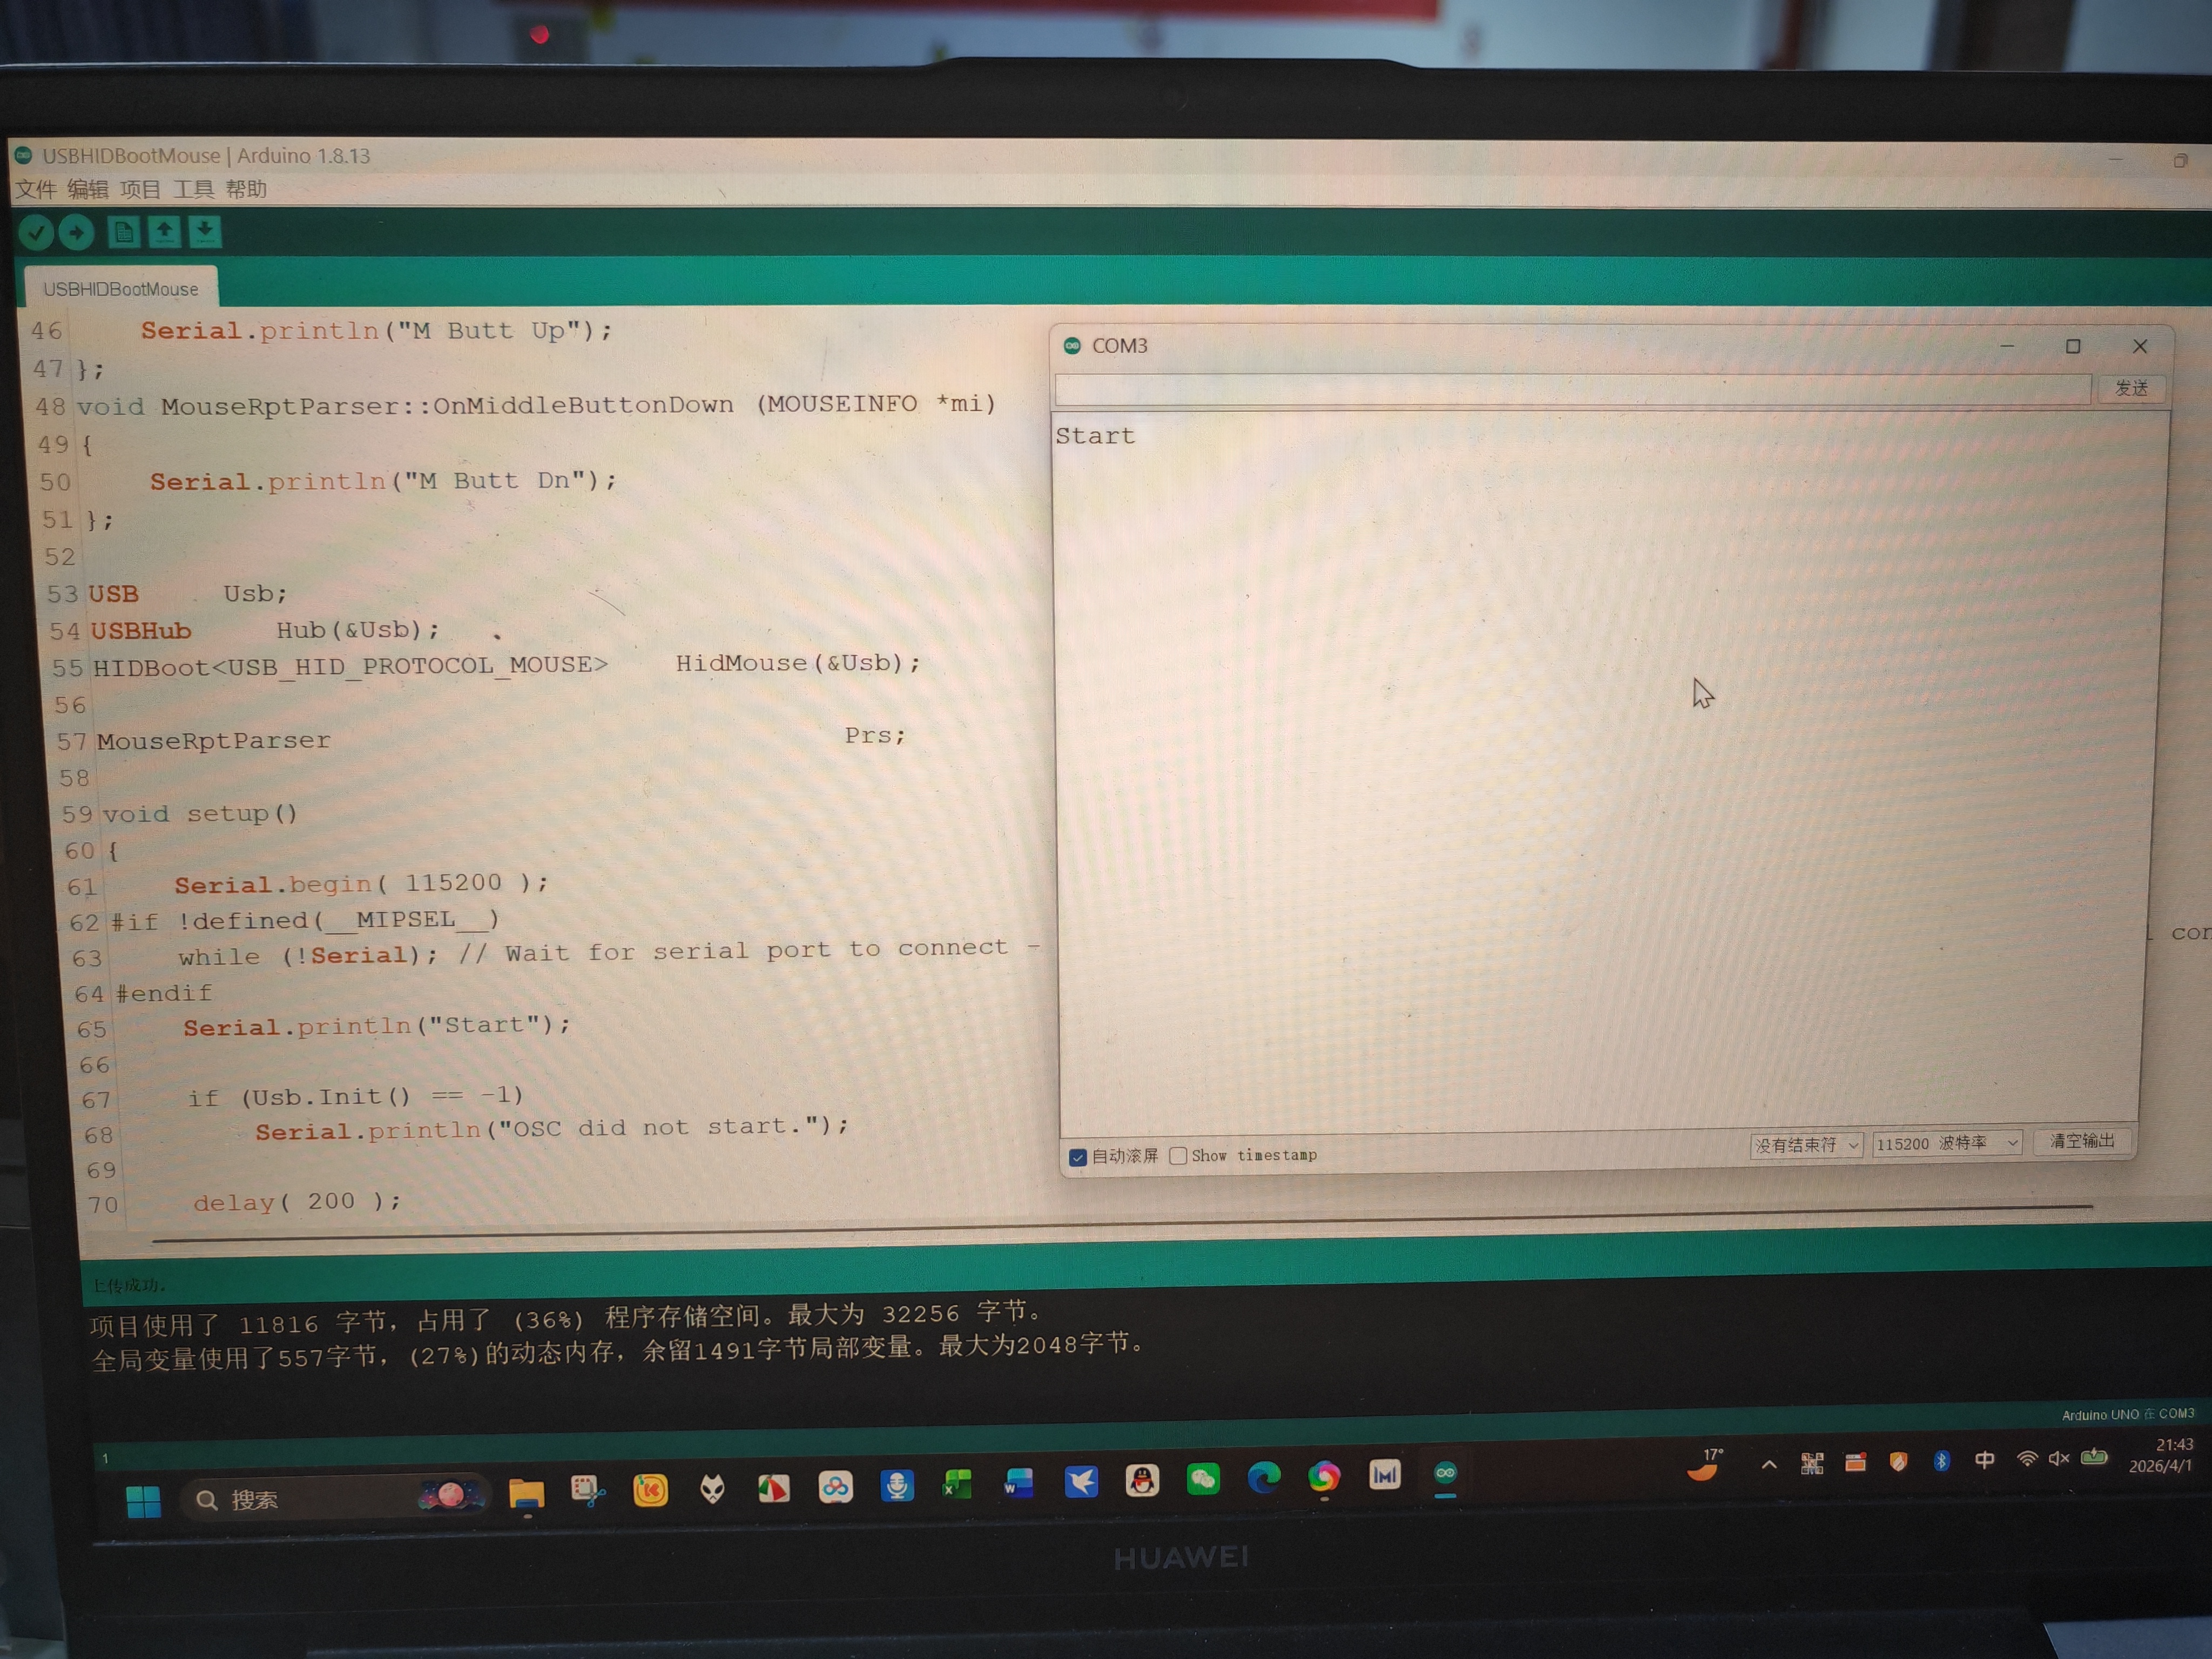2212x1659 pixels.
Task: Open the clock showing 21:43
Action: click(x=2161, y=1456)
